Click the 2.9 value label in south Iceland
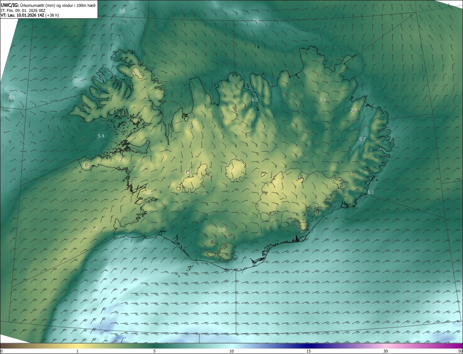This screenshot has height=354, width=463. 221,230
